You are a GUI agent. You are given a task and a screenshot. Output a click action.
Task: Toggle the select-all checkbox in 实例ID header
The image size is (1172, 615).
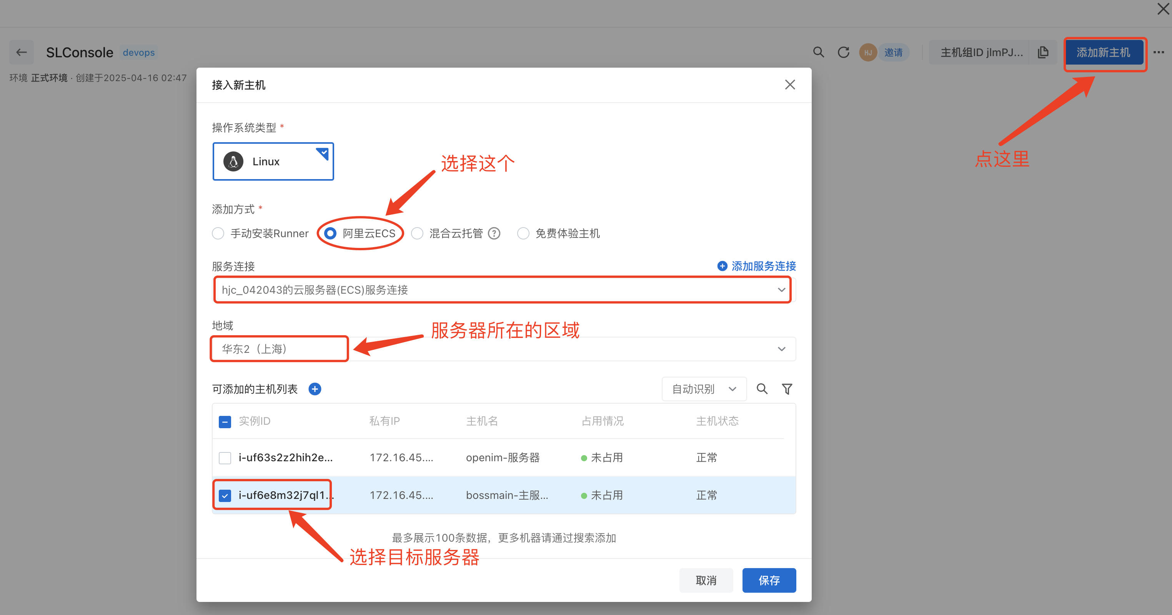(x=225, y=422)
